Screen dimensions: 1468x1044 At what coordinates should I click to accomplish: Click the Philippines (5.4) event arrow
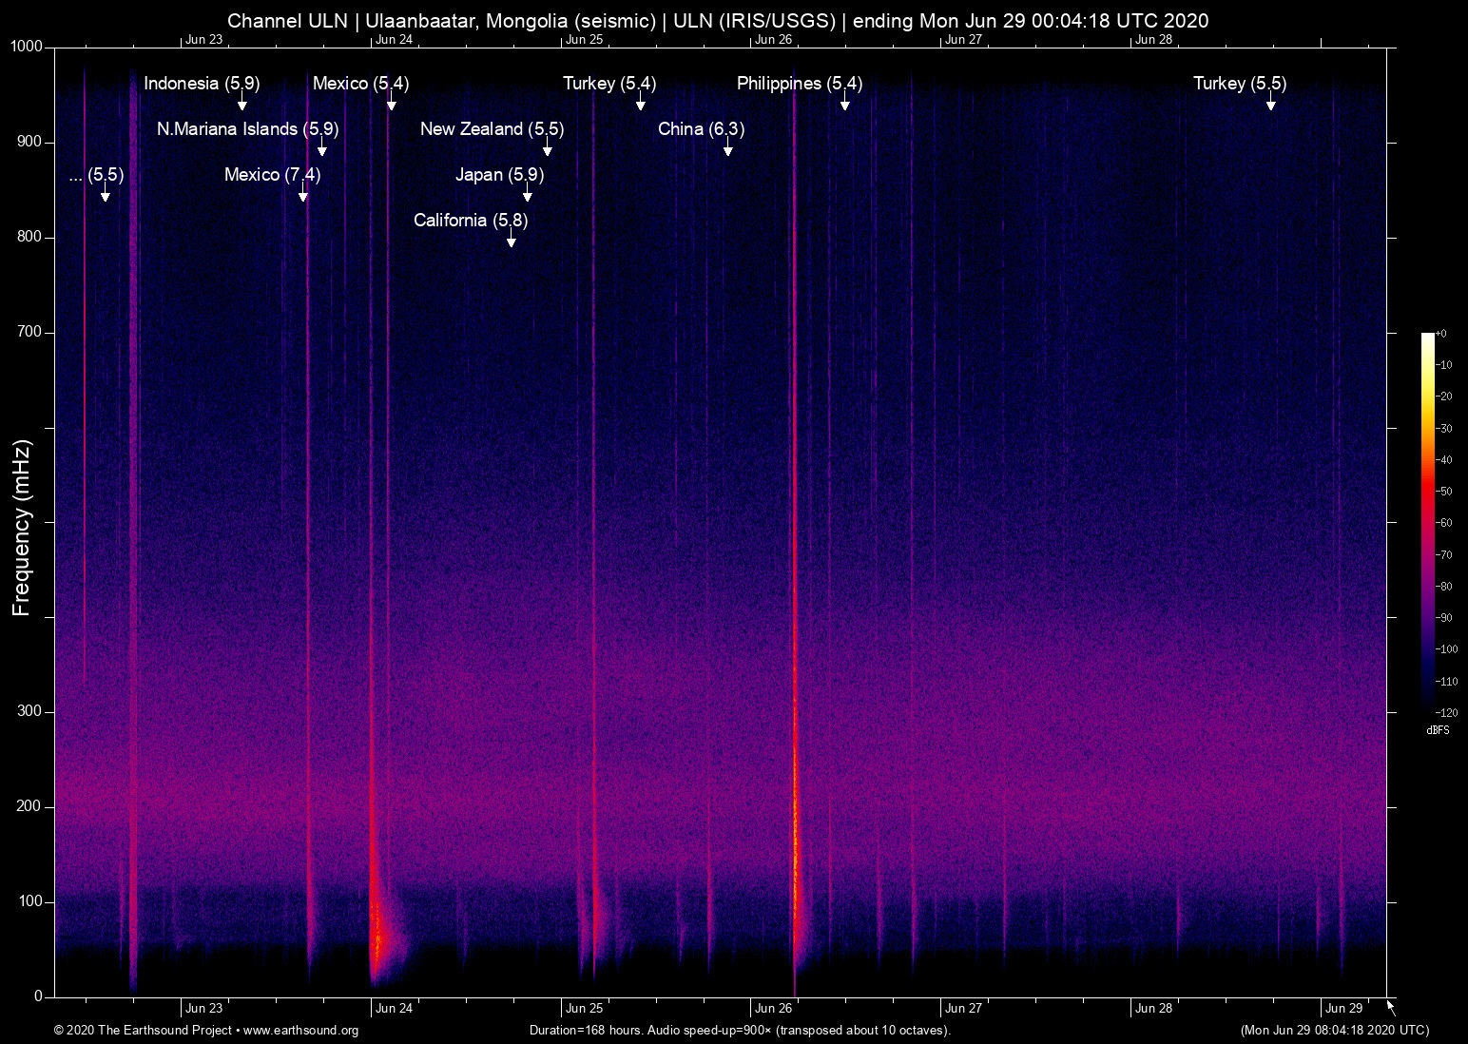coord(845,104)
